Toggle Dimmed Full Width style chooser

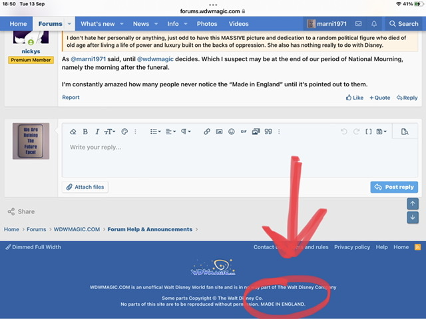tap(33, 247)
